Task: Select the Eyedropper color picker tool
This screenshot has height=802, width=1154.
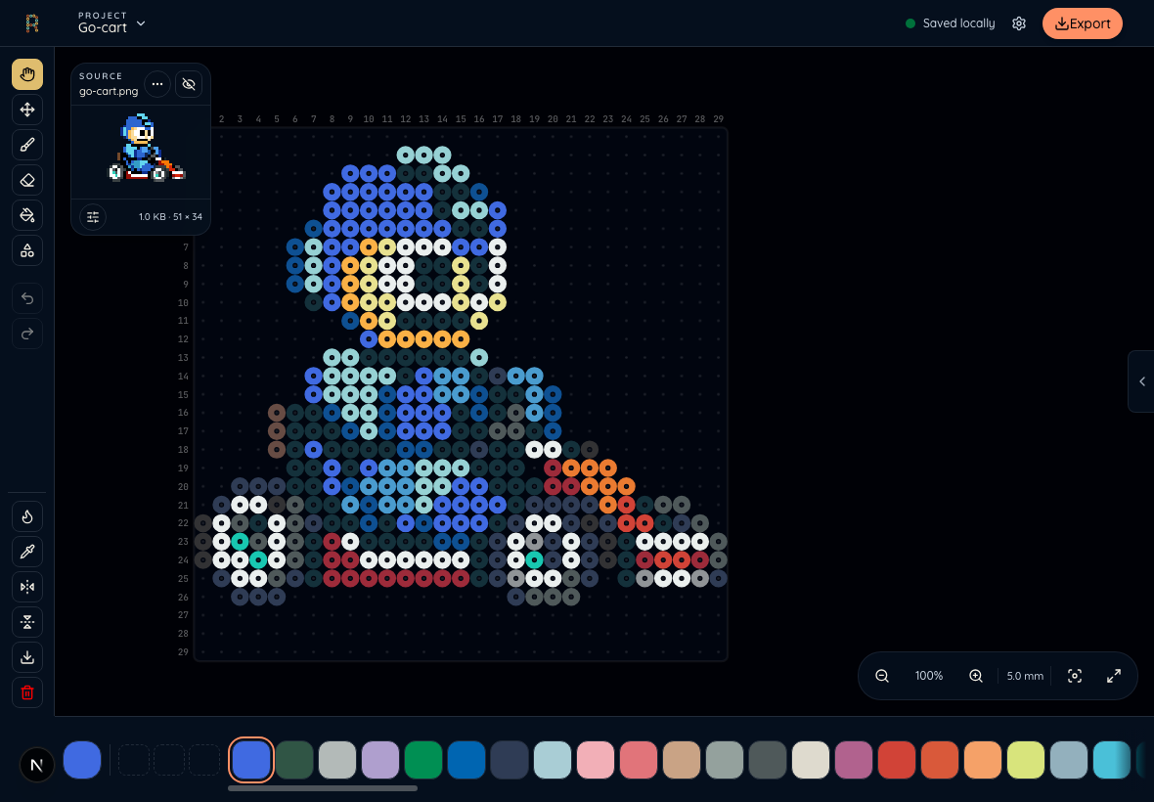Action: (27, 552)
